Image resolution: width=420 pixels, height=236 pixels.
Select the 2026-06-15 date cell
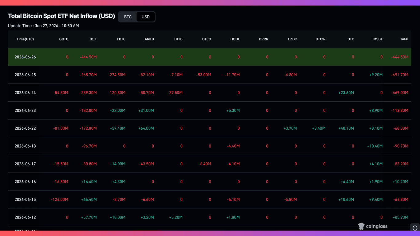coord(25,199)
